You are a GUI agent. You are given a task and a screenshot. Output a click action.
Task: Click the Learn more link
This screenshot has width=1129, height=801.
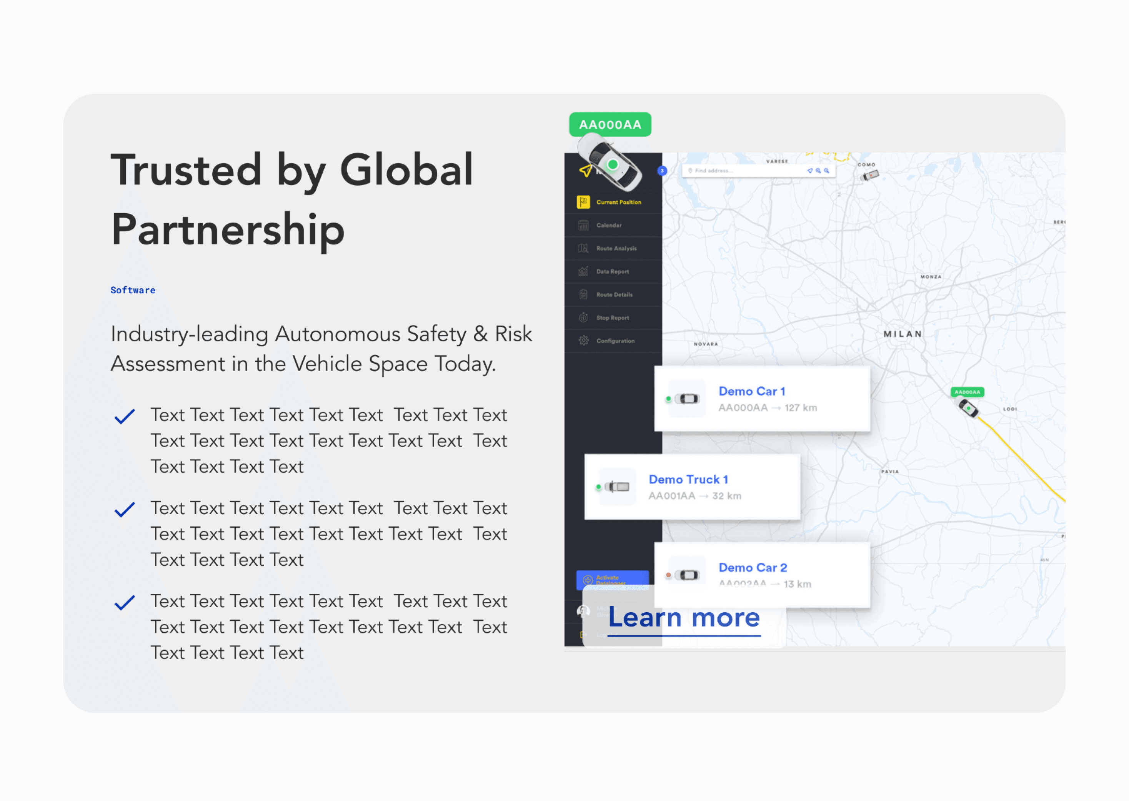pyautogui.click(x=684, y=618)
